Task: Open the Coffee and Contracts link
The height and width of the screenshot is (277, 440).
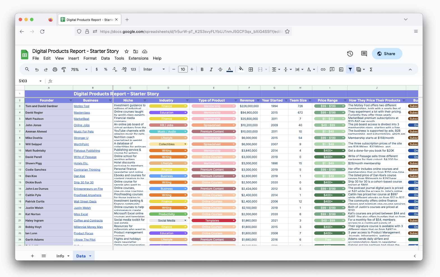Action: tap(88, 221)
